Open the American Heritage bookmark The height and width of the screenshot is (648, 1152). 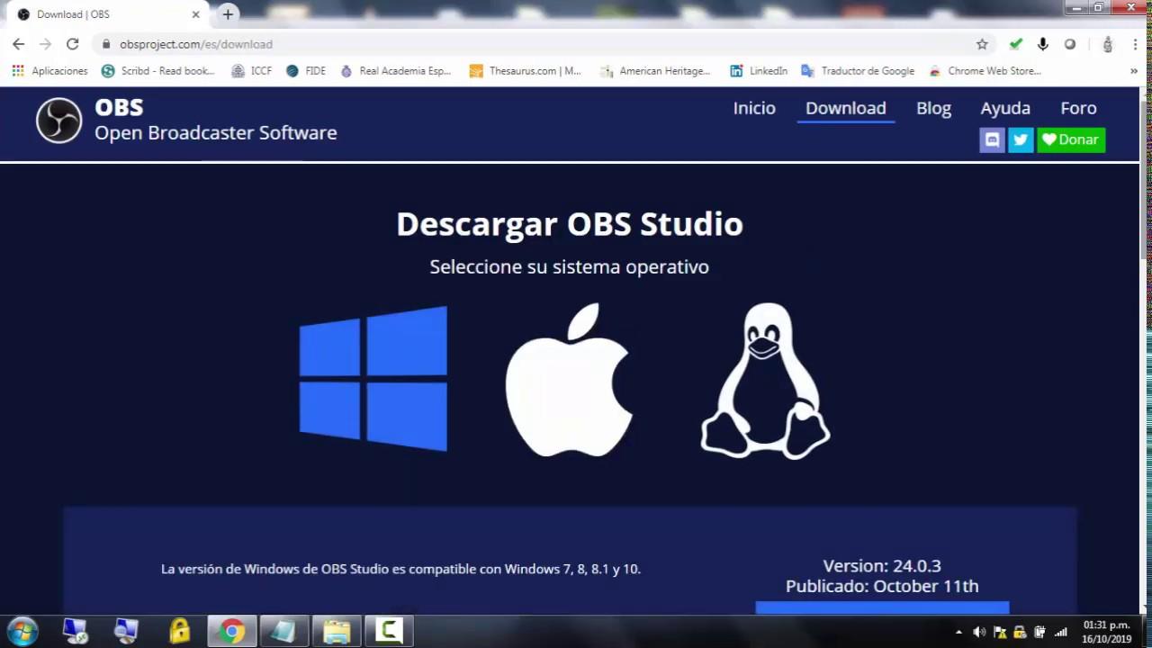655,71
